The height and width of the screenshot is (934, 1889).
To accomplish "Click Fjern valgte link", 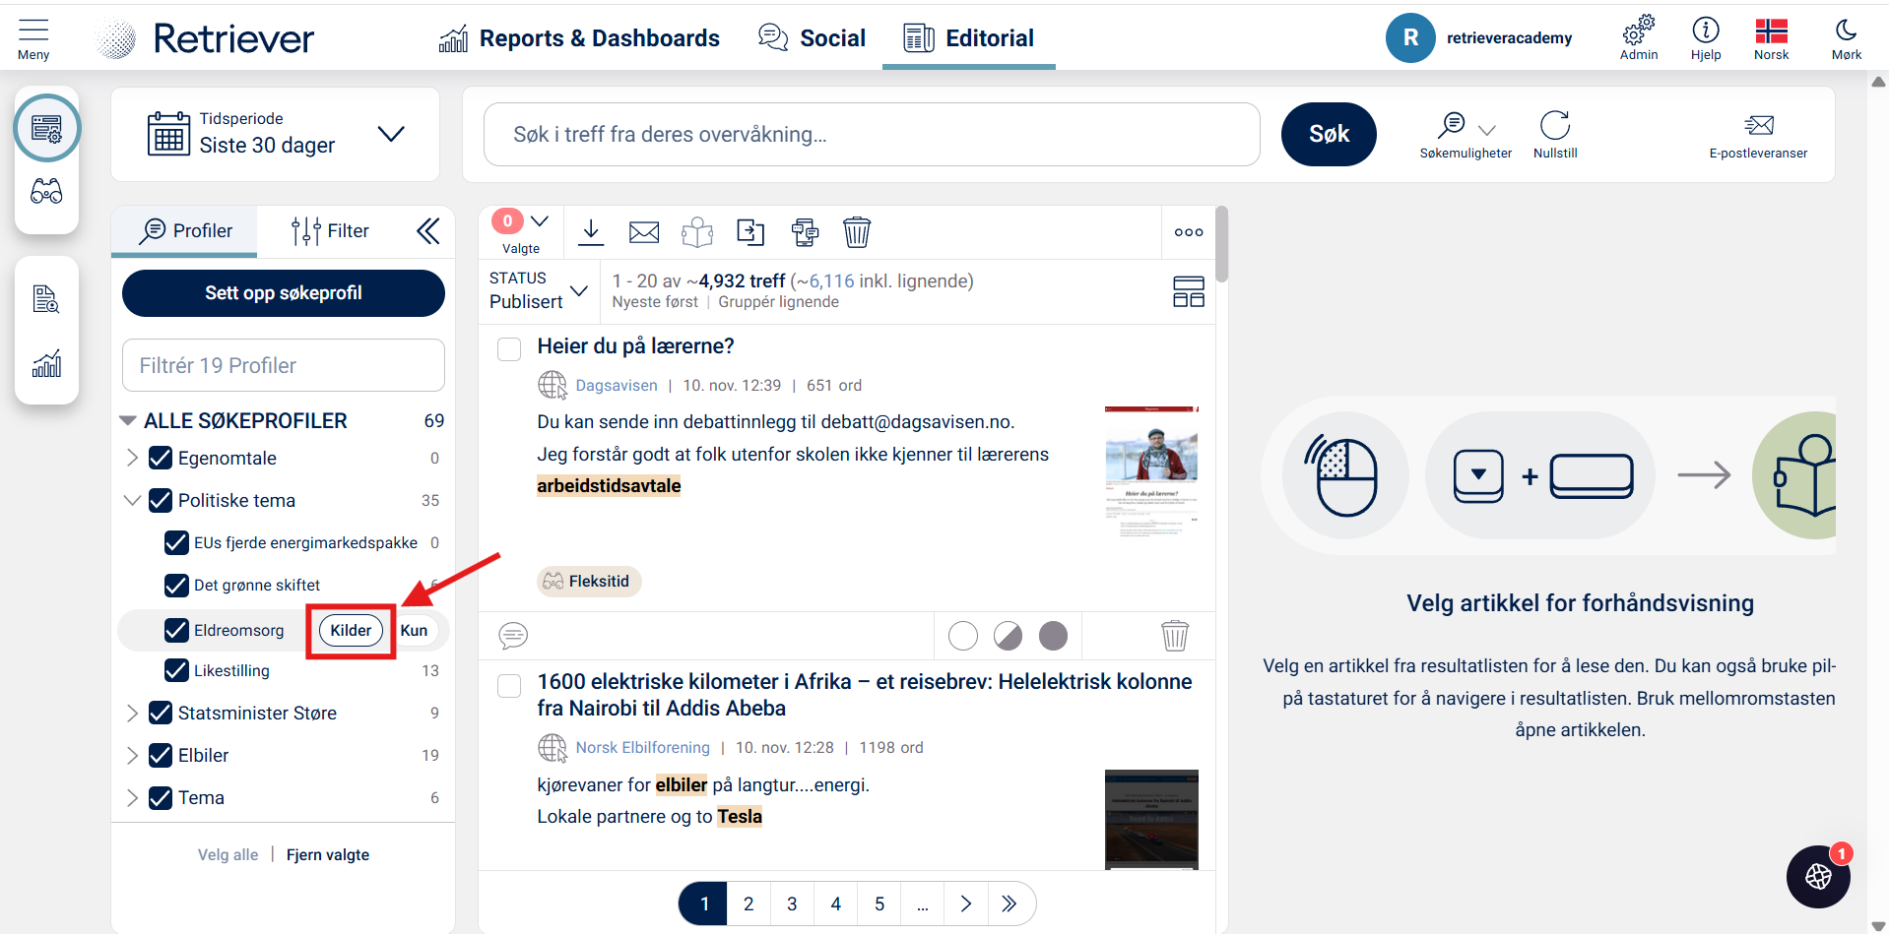I will (x=328, y=854).
